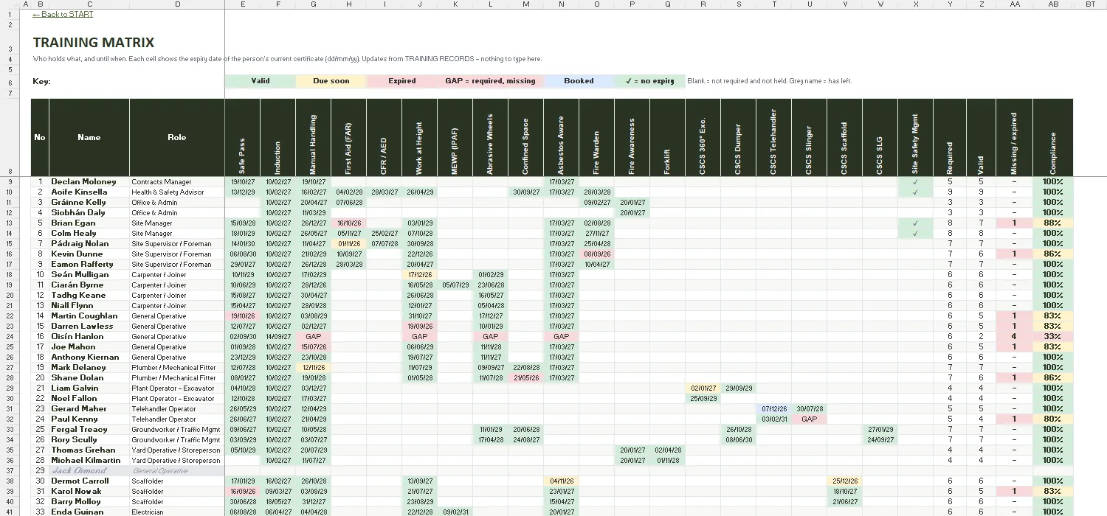The image size is (1107, 516).
Task: Click the red Expired key cell
Action: 401,81
